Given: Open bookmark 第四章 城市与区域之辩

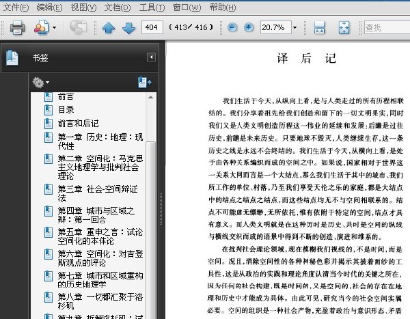Looking at the screenshot, I should point(96,215).
